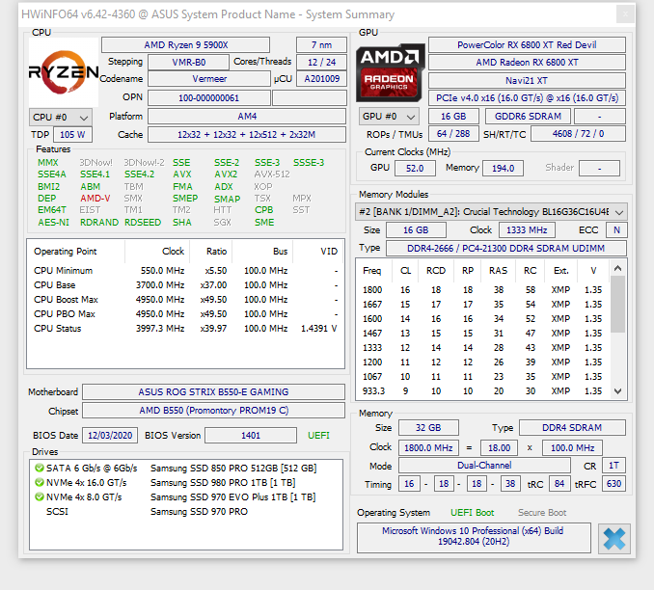This screenshot has height=590, width=654.
Task: Click the NVMe 8.0 GT/s green checkmark
Action: pyautogui.click(x=40, y=496)
